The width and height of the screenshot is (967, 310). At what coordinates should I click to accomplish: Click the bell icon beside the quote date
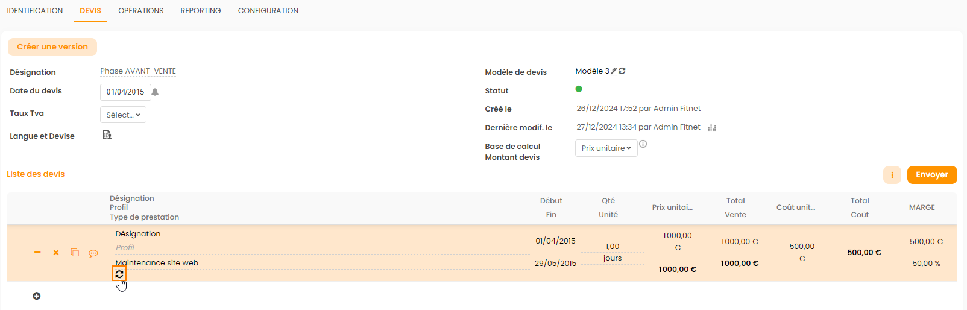point(155,92)
